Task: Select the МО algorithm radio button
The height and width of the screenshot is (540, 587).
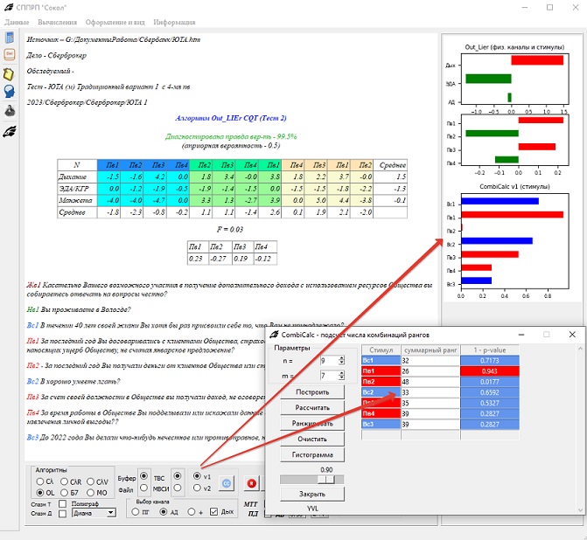Action: (x=91, y=493)
